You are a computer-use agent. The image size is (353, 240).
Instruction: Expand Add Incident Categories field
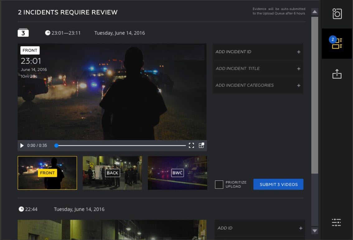258,85
